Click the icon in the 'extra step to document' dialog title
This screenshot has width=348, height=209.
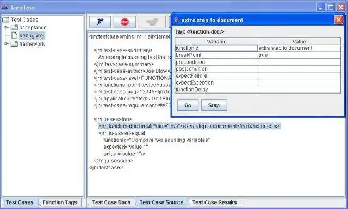coord(176,20)
